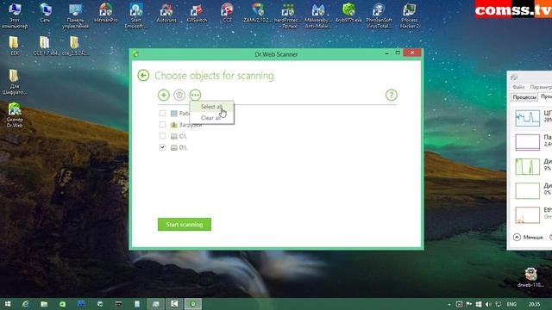This screenshot has height=310, width=552.
Task: Select the Start Emsisoft desktop shortcut
Action: tap(136, 15)
